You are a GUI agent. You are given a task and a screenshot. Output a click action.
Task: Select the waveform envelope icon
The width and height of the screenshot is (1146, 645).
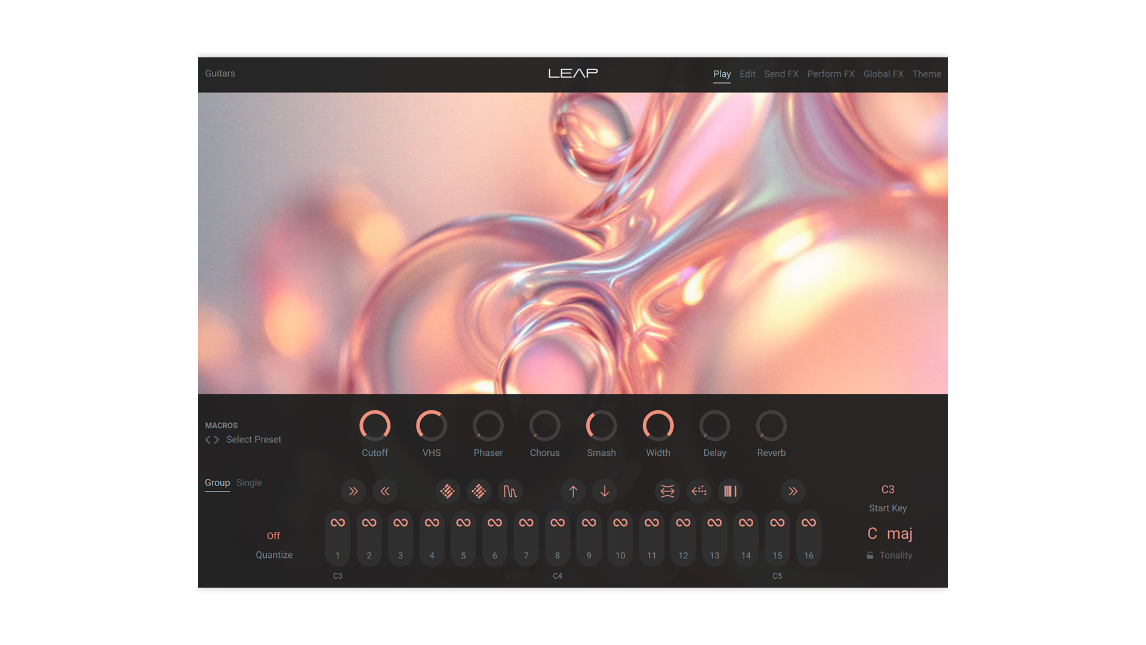coord(510,491)
